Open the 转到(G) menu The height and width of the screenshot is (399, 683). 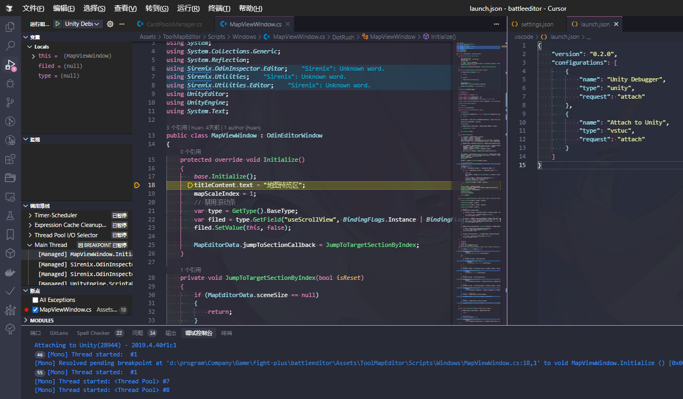pos(157,8)
